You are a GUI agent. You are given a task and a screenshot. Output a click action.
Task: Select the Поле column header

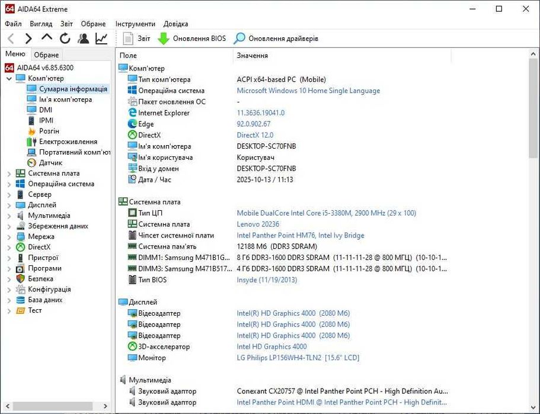[175, 56]
